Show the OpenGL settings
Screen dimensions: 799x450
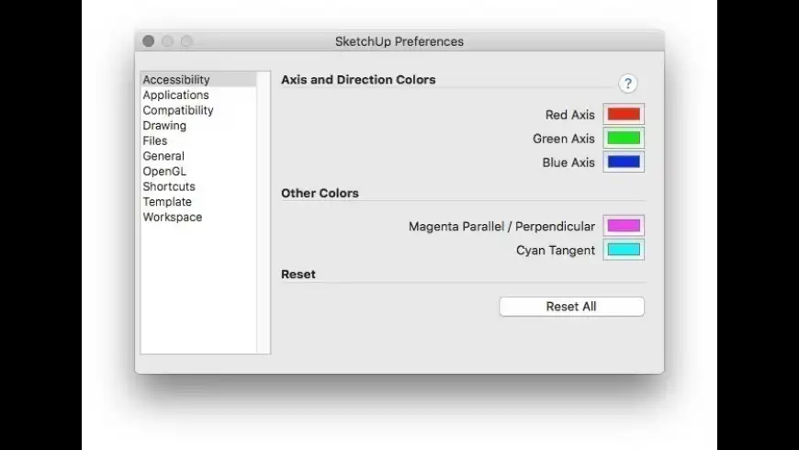click(x=164, y=171)
